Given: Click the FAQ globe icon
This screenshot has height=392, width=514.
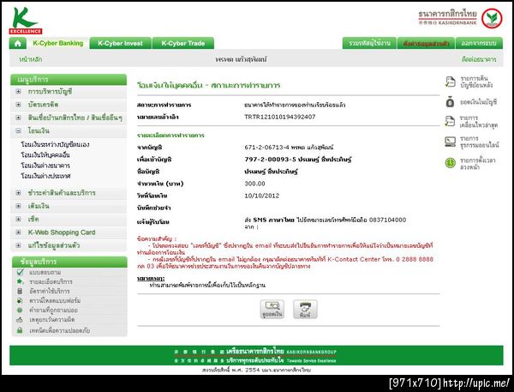Looking at the screenshot, I should pos(20,310).
